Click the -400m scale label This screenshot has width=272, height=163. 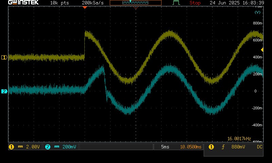[x=257, y=125]
